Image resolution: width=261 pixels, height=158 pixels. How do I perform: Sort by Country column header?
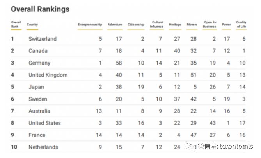click(32, 25)
